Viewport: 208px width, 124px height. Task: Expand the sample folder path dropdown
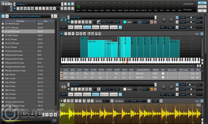click(52, 16)
